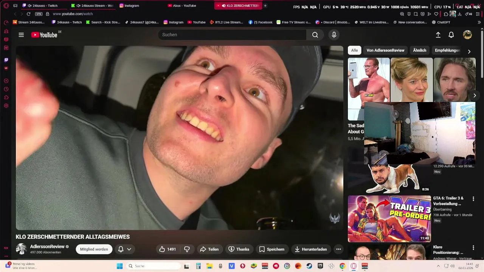Viewport: 484px width, 272px height.
Task: Go to the YouTube home logo
Action: point(44,35)
